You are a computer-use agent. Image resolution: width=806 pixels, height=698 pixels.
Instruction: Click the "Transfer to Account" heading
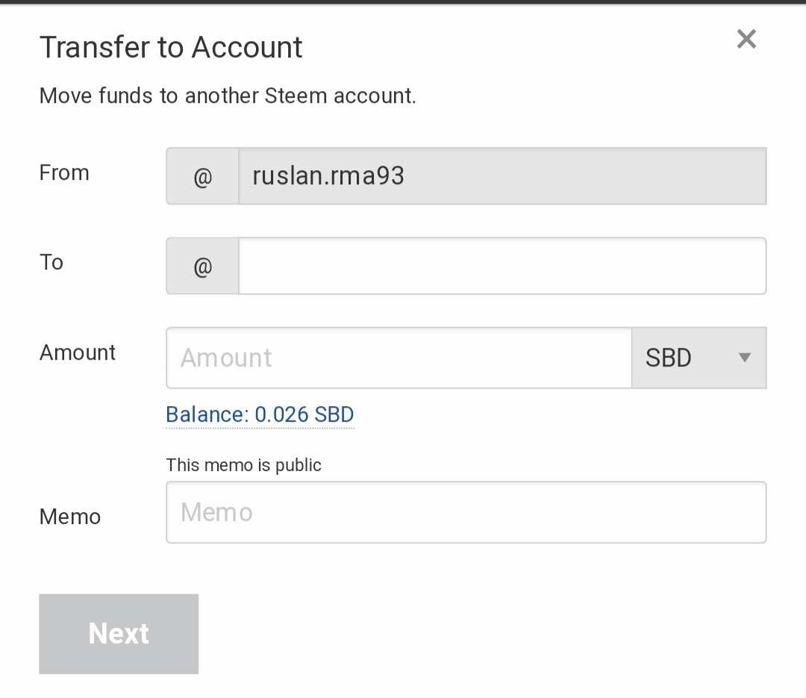pos(171,48)
